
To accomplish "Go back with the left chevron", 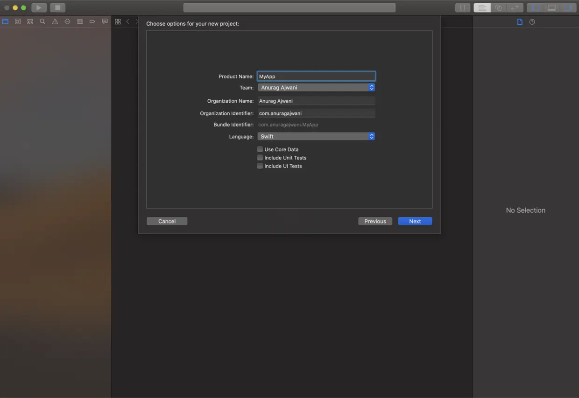I will 127,21.
